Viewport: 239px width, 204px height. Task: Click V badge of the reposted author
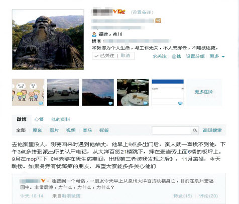[43, 181]
